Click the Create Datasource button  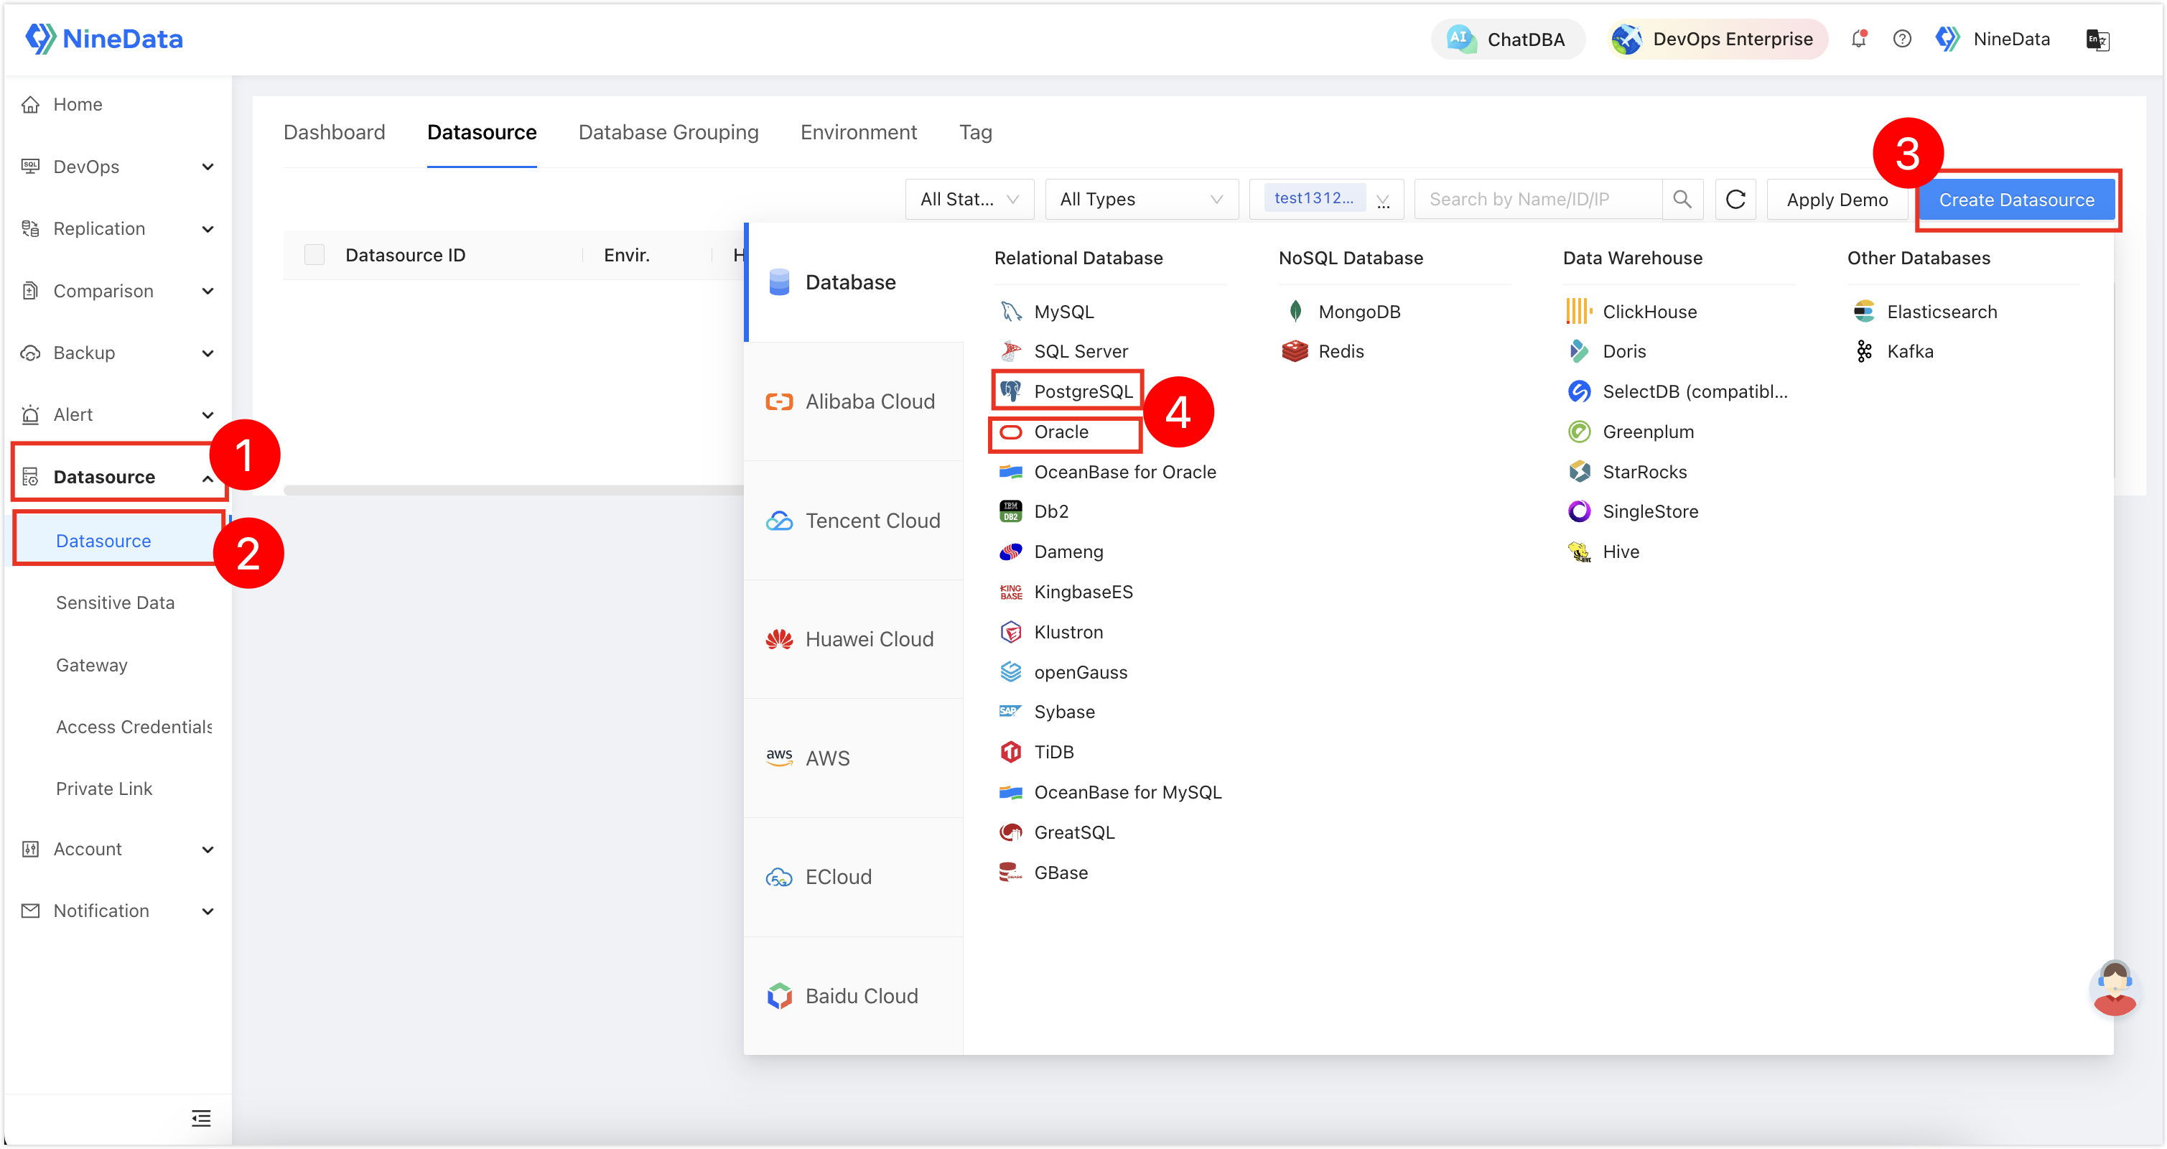(x=2016, y=200)
